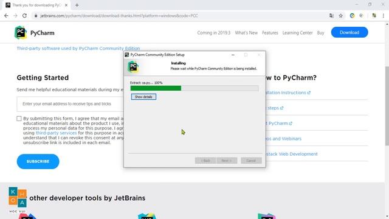Open the What's New nav item

pos(246,33)
